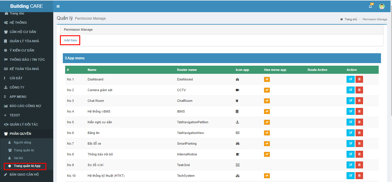Open QUẢN LÝ ĐỐI TÁC sidebar item

click(x=27, y=124)
